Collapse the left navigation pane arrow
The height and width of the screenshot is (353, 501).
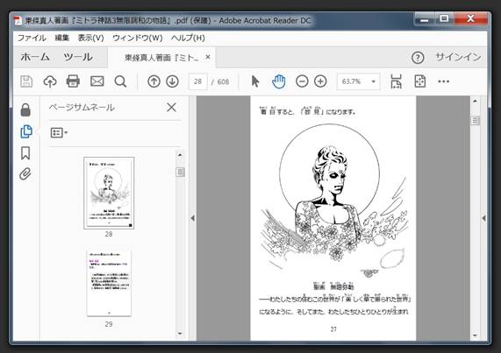pos(193,218)
